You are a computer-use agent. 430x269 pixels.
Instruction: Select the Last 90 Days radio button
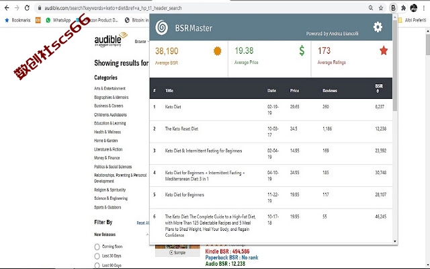[97, 266]
